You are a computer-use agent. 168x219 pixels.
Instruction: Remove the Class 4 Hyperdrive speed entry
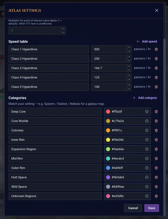pyautogui.click(x=156, y=77)
